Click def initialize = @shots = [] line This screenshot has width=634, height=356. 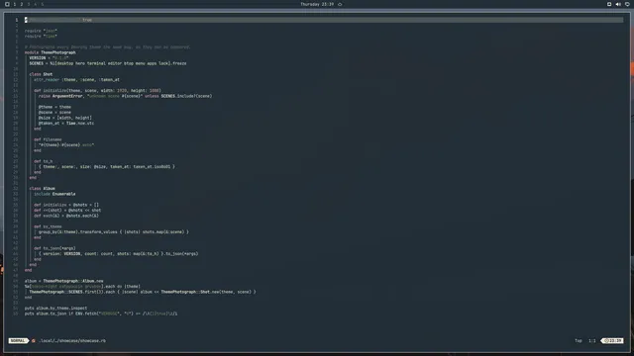pos(66,205)
